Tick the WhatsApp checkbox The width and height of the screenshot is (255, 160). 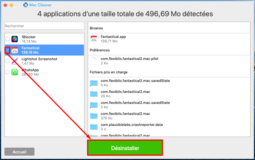pyautogui.click(x=7, y=72)
